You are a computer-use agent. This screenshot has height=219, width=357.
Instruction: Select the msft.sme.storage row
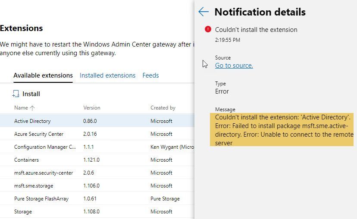[x=97, y=186]
